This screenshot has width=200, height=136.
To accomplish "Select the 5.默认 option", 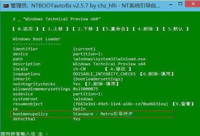I will (176, 29).
